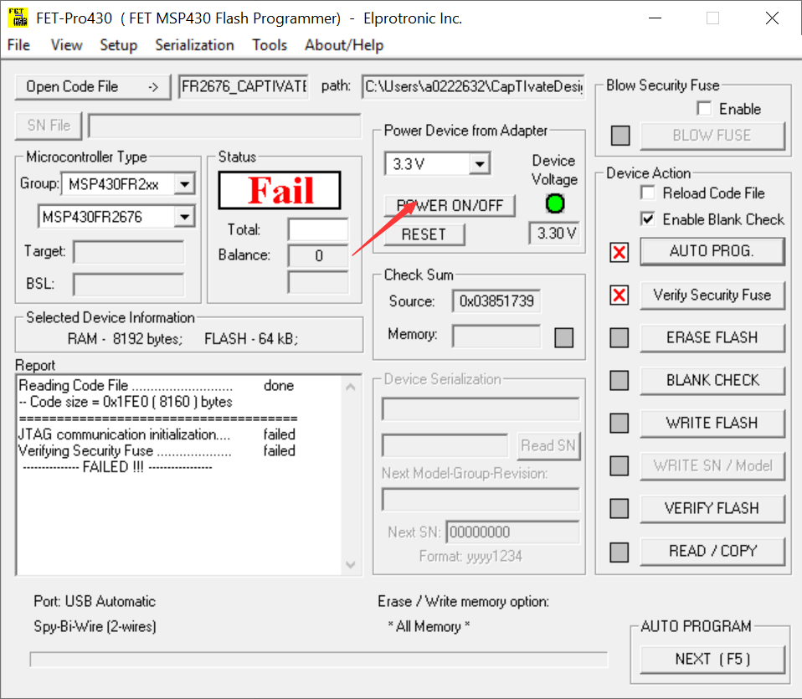Click the Next SN field showing 00000000

(x=512, y=532)
